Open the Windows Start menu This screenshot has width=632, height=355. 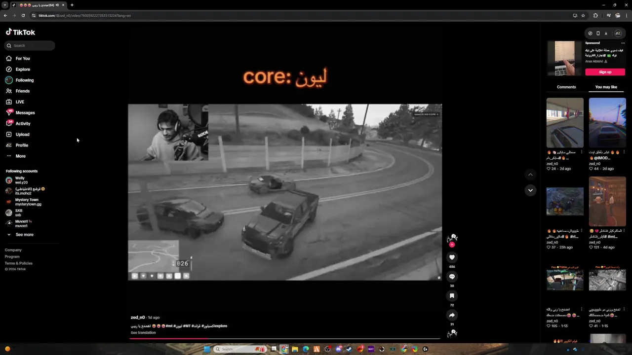coord(207,349)
